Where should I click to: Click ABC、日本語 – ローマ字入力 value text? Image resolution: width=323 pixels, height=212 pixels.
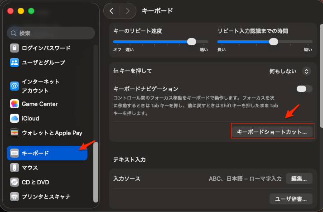tap(245, 178)
